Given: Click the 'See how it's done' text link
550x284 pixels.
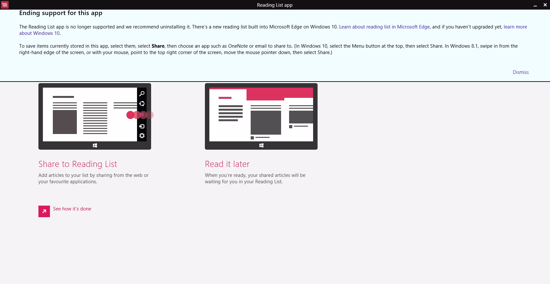Looking at the screenshot, I should click(x=72, y=209).
